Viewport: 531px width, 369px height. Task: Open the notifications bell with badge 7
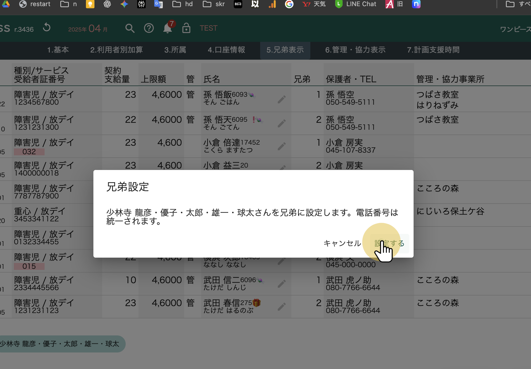pyautogui.click(x=168, y=28)
